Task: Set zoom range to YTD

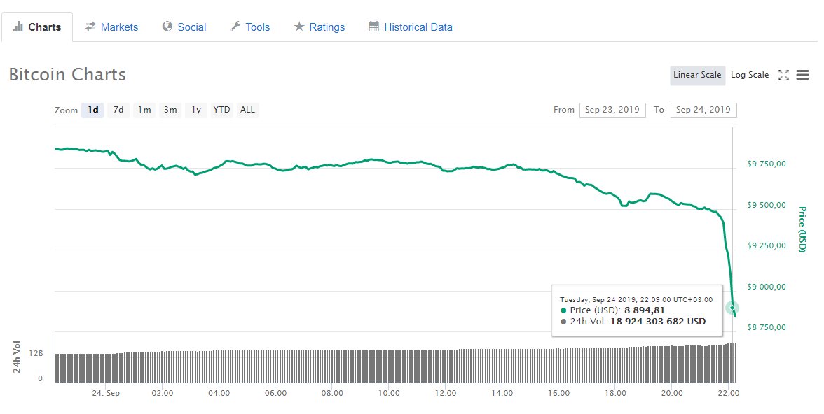Action: point(221,110)
